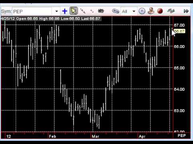Select the small line segment tool
193x144 pixels.
(x=92, y=11)
